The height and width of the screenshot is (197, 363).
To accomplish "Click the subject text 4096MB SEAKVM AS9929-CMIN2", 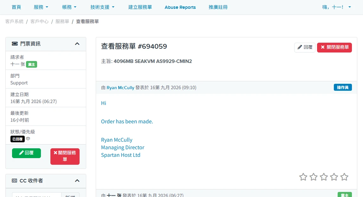I will coord(153,61).
